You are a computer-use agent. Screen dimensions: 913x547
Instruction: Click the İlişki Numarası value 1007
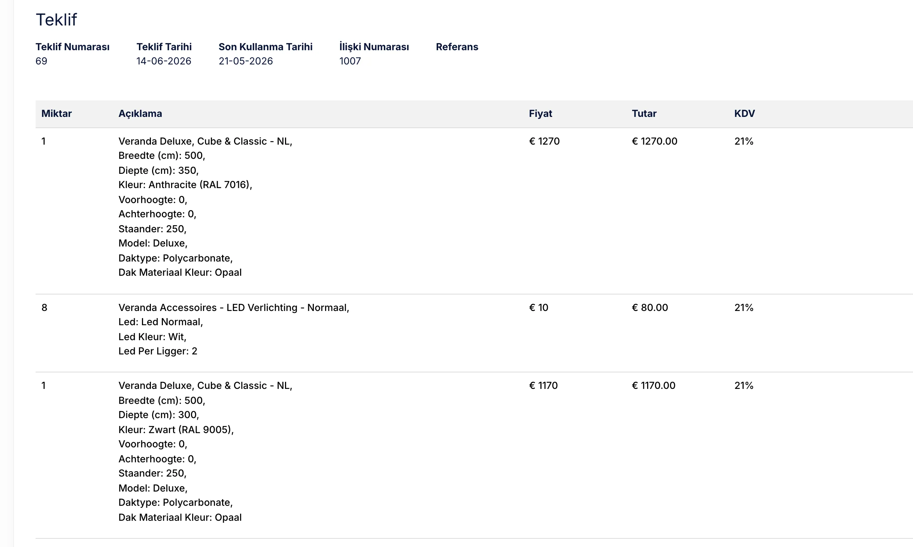[x=350, y=61]
